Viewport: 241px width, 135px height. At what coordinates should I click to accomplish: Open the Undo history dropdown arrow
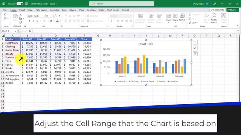[8, 15]
